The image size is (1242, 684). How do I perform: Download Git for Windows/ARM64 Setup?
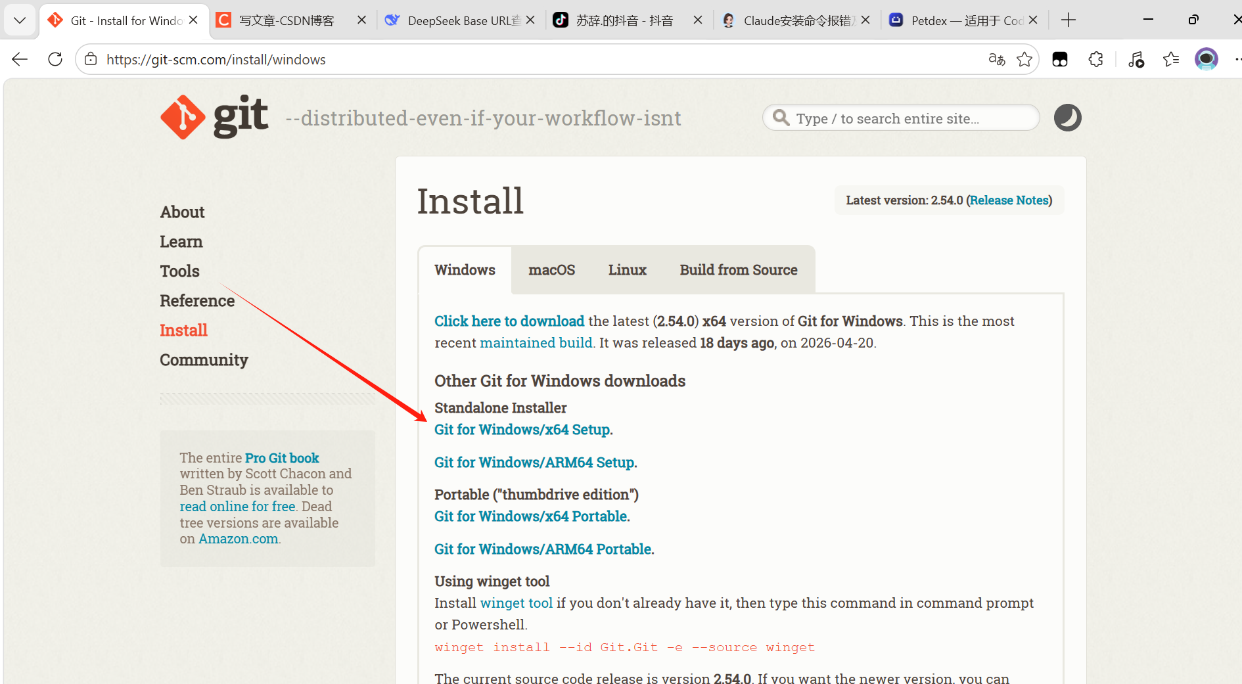click(534, 463)
